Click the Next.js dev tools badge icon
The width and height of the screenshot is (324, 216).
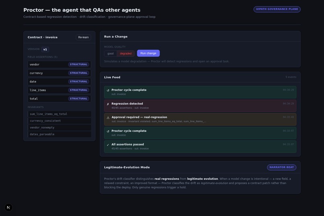8,207
